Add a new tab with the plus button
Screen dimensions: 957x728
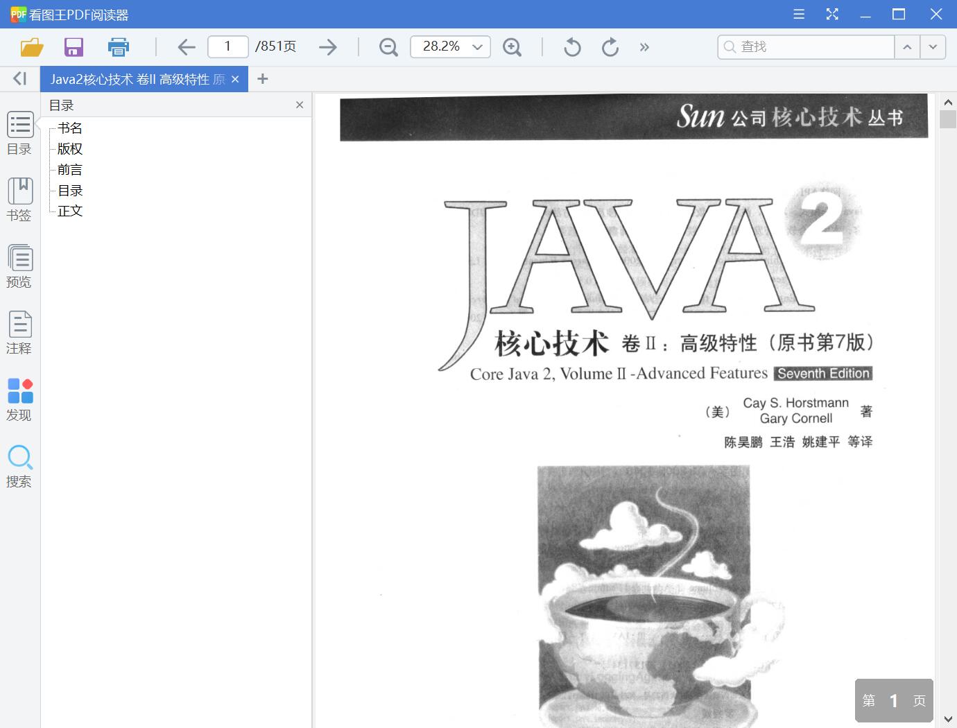click(262, 79)
